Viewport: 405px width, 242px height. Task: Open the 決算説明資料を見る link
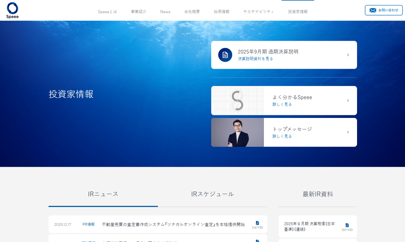click(x=255, y=58)
